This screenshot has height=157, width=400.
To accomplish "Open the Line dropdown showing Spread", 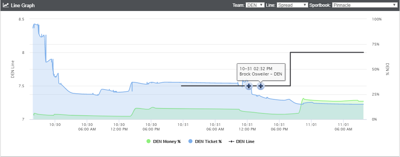I will point(292,5).
